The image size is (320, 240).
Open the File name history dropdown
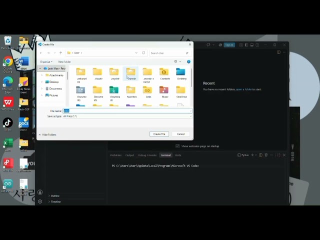[190, 111]
